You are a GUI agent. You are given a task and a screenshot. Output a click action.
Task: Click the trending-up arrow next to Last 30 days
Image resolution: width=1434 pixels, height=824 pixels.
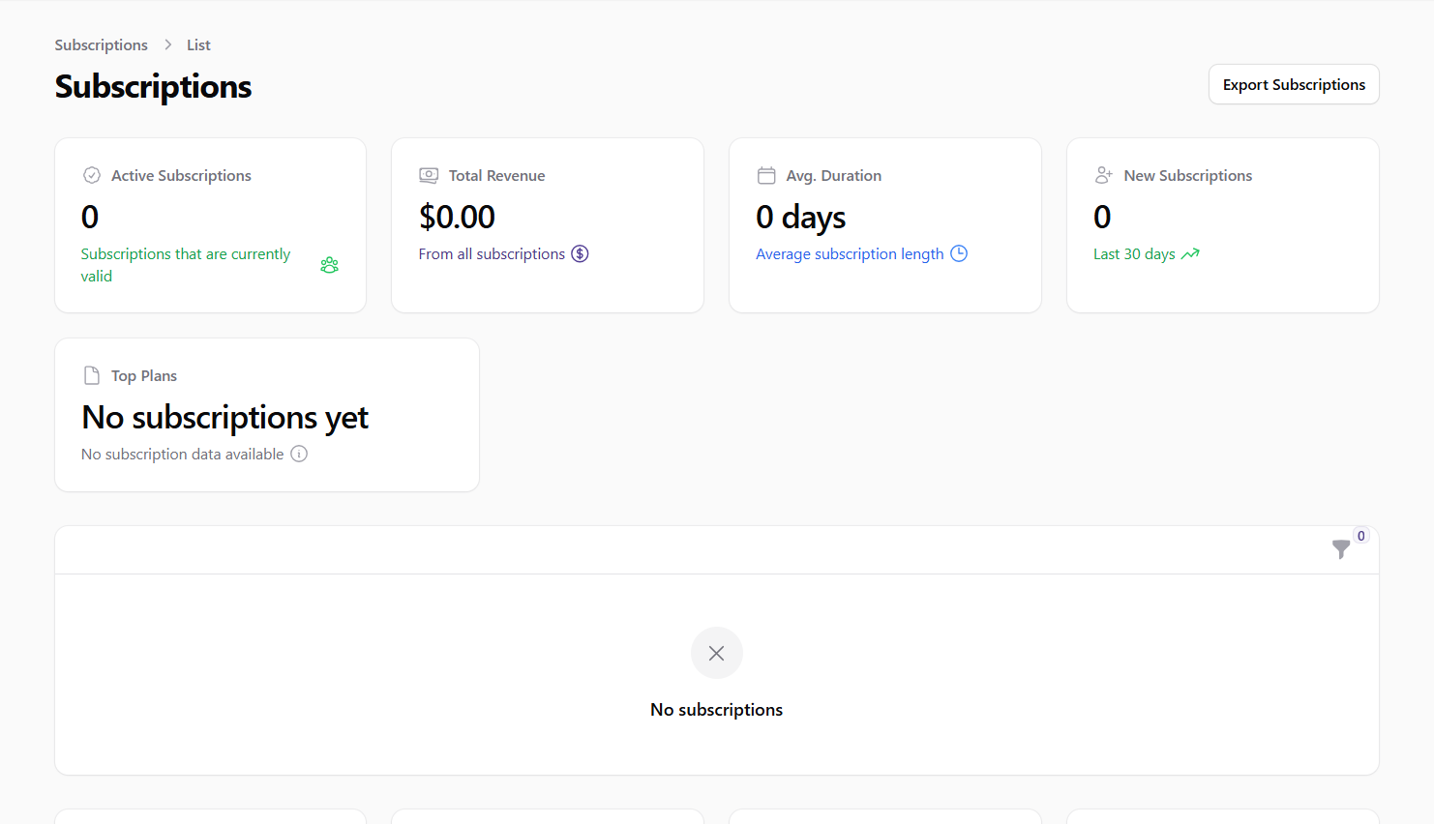(1190, 253)
